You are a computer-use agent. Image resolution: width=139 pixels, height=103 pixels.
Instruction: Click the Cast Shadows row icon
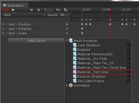pos(75,45)
